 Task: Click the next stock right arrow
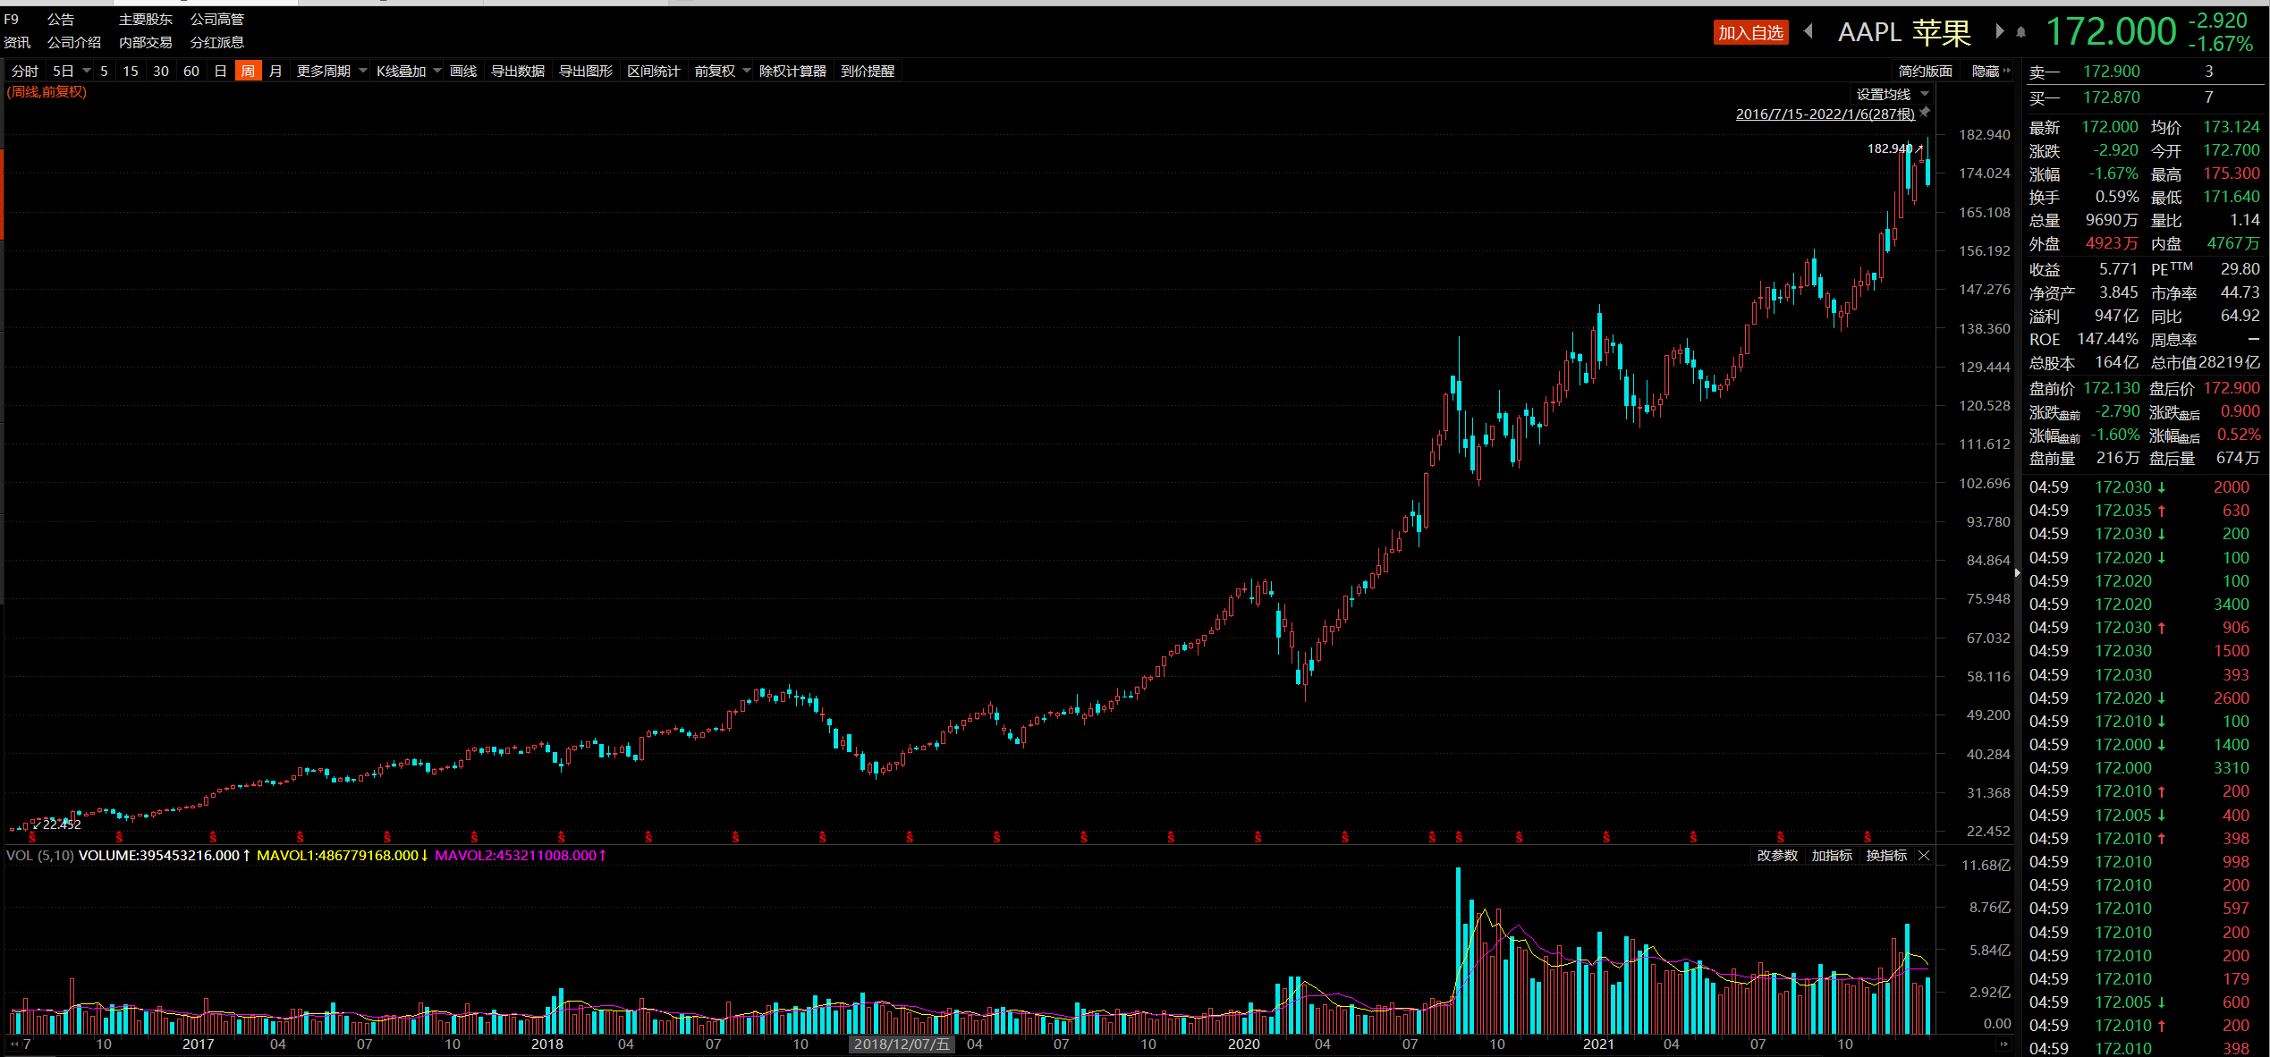(2000, 31)
